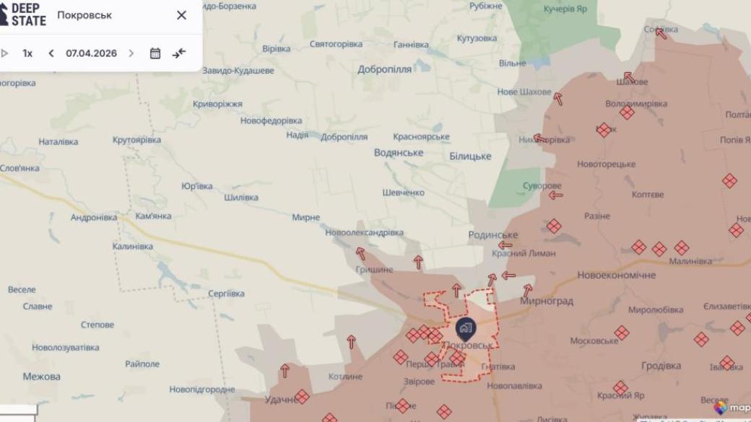Image resolution: width=751 pixels, height=422 pixels.
Task: Open the calendar date picker
Action: pyautogui.click(x=155, y=53)
